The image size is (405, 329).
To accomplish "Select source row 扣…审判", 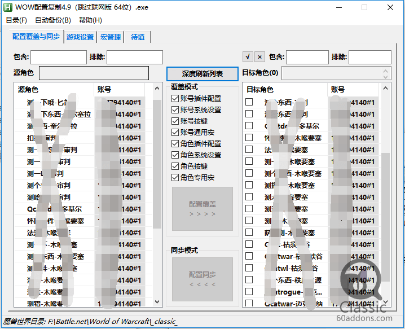I will [x=83, y=138].
